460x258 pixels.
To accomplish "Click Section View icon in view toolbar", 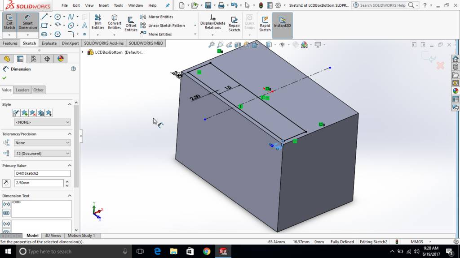I will click(238, 44).
